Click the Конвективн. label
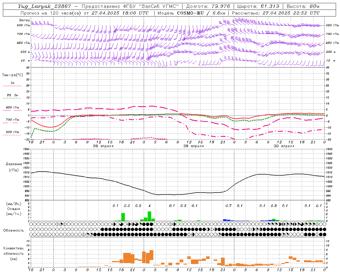 click(14, 248)
